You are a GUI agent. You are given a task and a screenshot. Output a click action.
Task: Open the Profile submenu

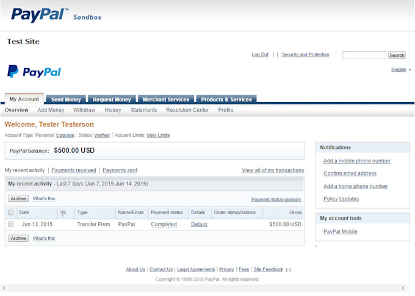pos(225,110)
